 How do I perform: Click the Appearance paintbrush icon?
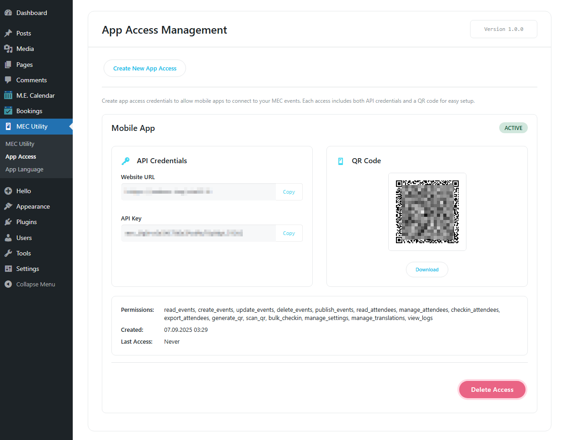coord(8,206)
